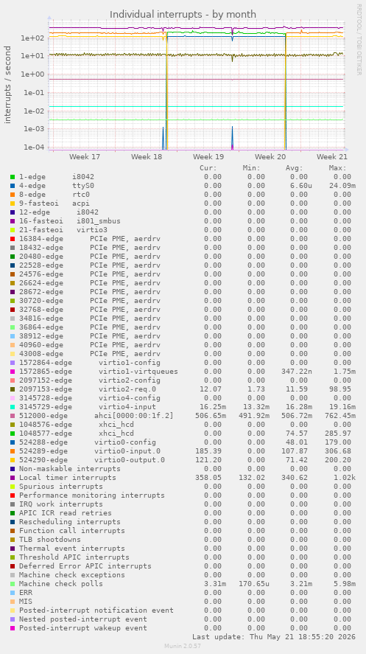Click the olive swatch for virtio2-req.0
Screen dimensions: 366x654
[x=13, y=389]
